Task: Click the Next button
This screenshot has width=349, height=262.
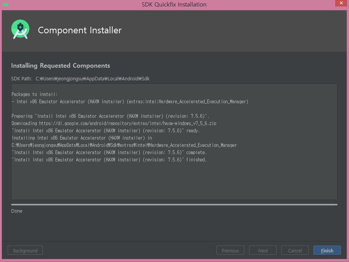Action: tap(263, 250)
